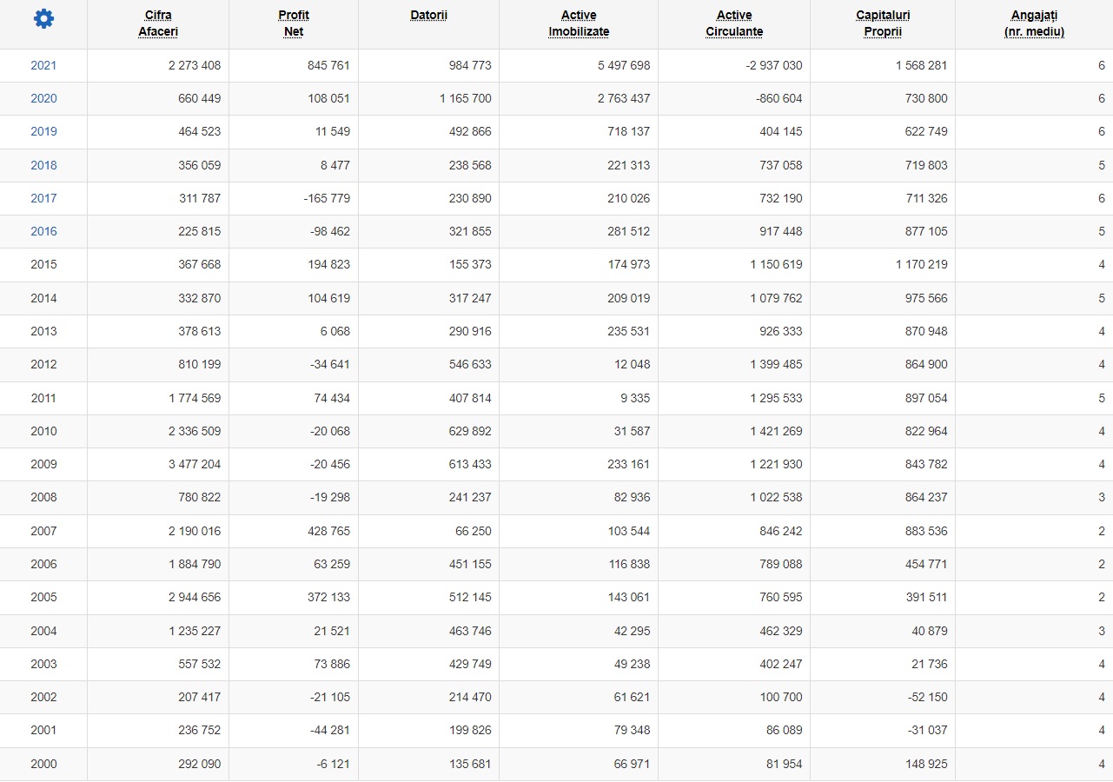Open the 2017 year link
Screen dimensions: 1113x782
(x=43, y=198)
